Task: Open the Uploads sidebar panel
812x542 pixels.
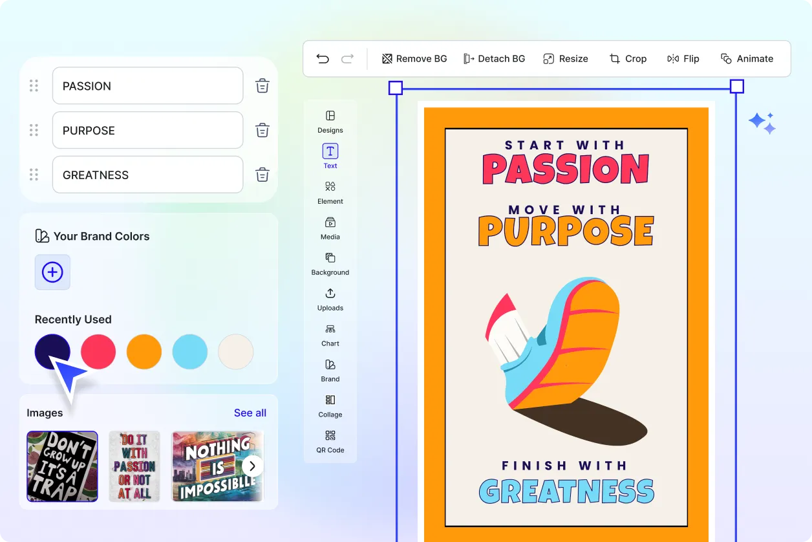Action: (x=330, y=299)
